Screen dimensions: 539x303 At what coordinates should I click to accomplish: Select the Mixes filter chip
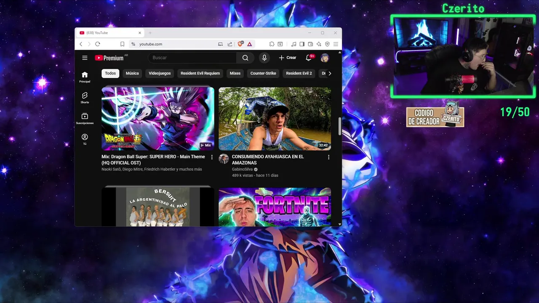coord(235,73)
